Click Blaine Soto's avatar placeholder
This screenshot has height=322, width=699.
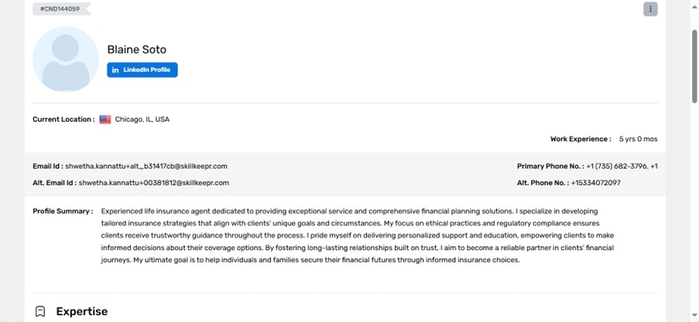tap(66, 59)
